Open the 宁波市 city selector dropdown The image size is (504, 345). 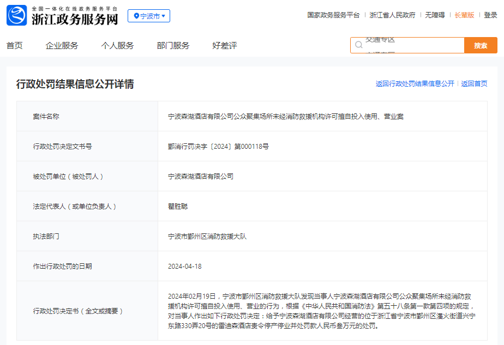pyautogui.click(x=149, y=16)
